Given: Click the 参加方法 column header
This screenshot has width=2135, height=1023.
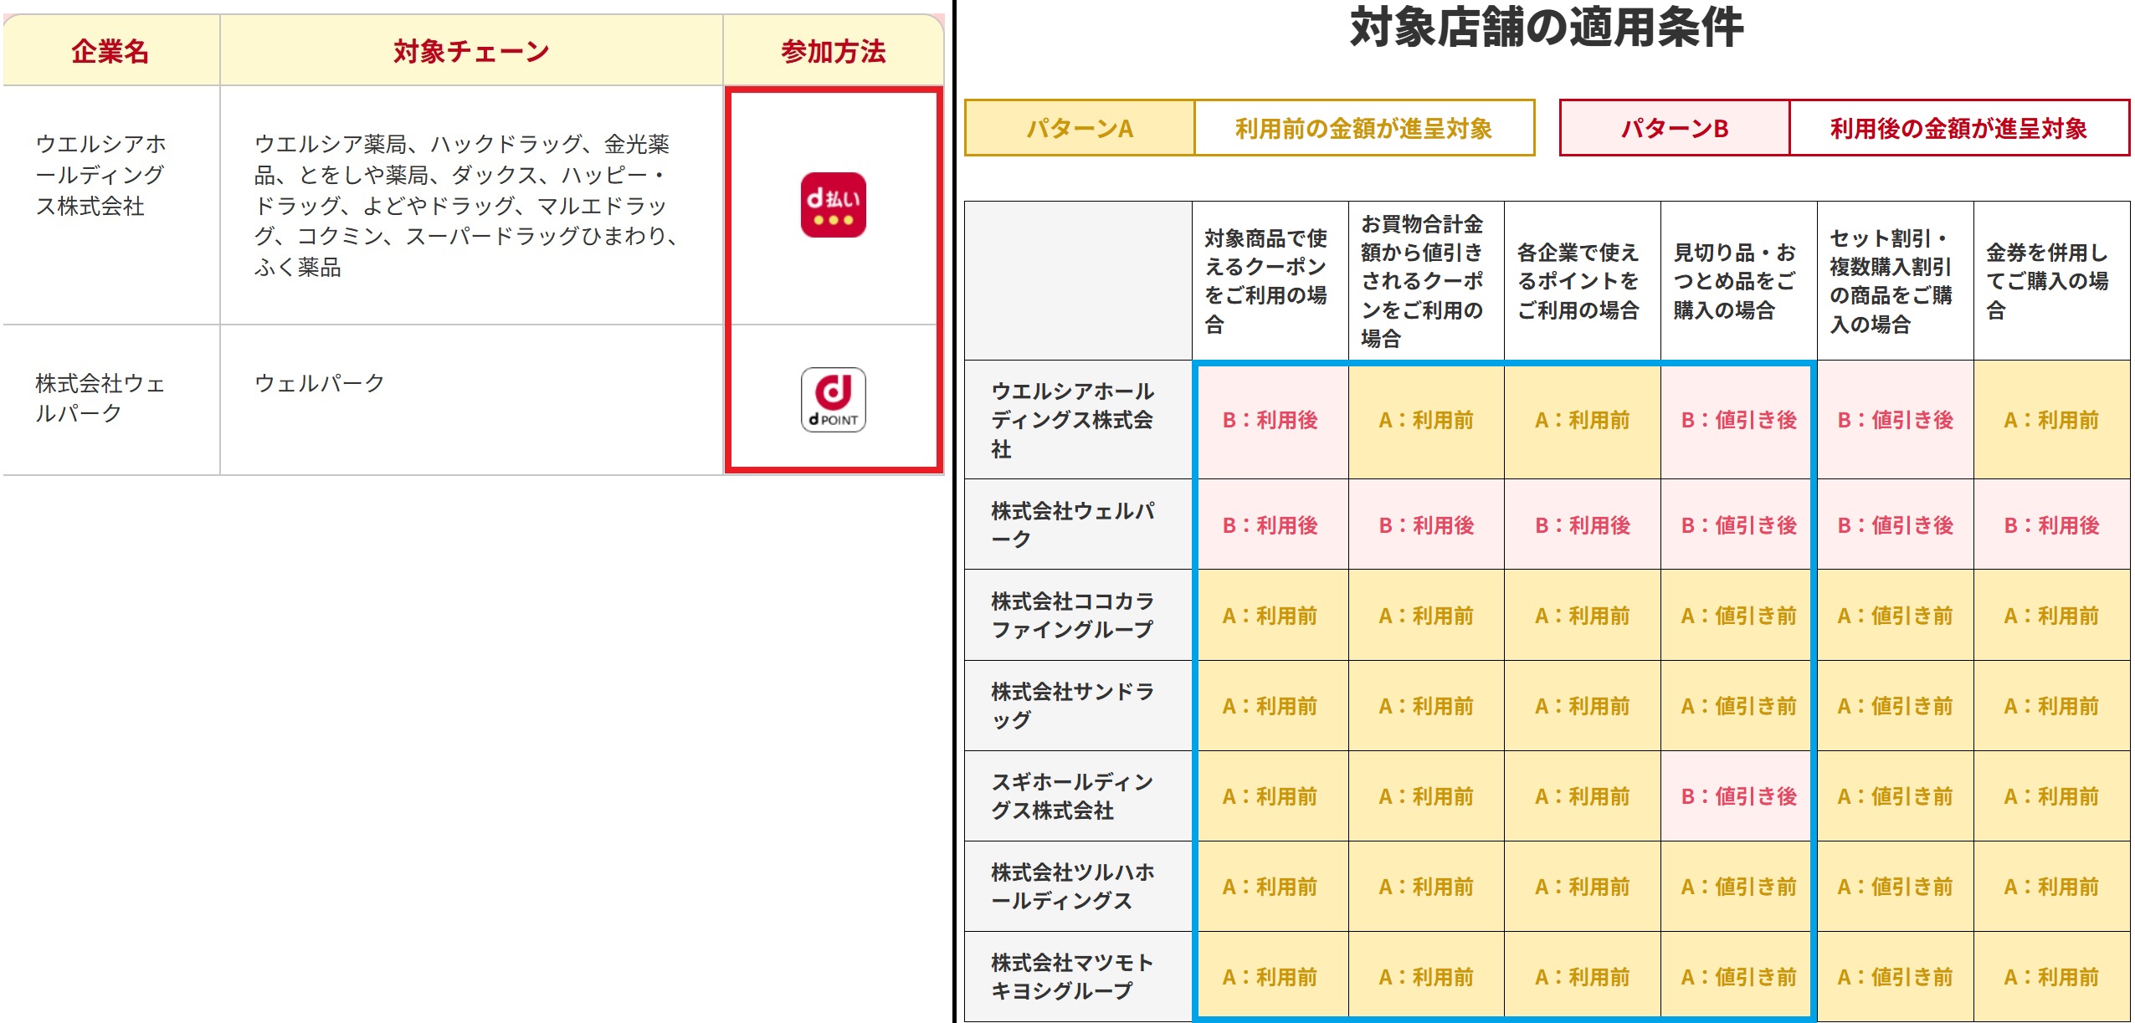Looking at the screenshot, I should 833,51.
